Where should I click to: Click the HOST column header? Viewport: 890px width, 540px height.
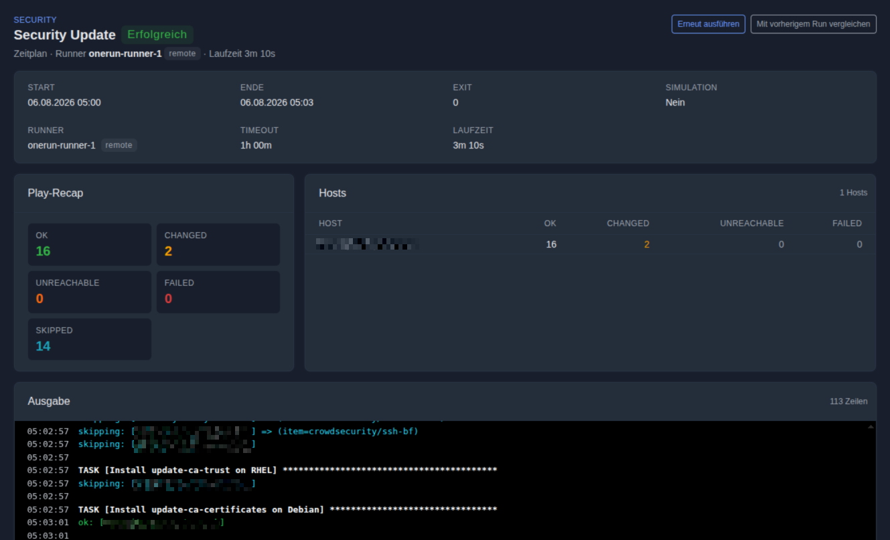click(330, 223)
